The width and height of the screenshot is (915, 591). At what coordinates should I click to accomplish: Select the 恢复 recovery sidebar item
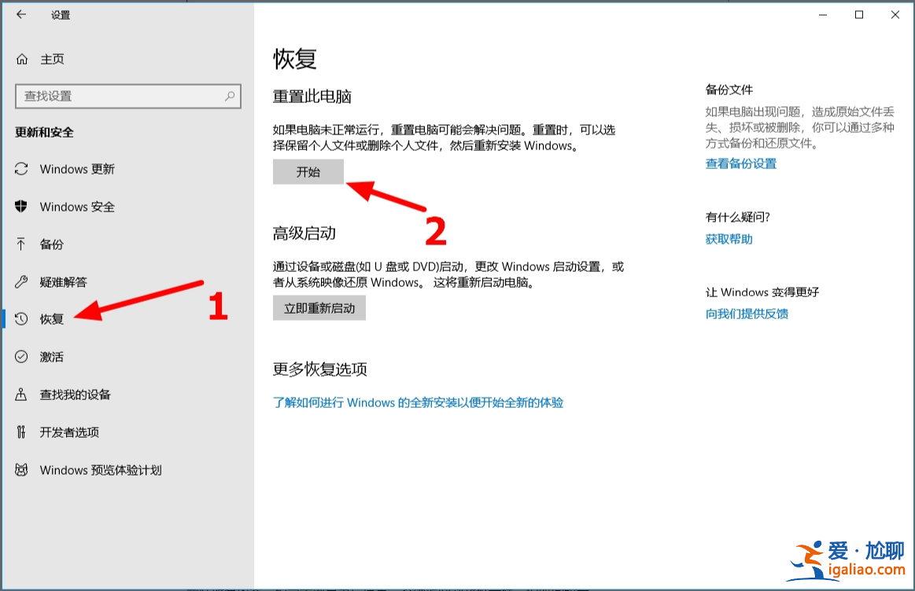pyautogui.click(x=52, y=319)
